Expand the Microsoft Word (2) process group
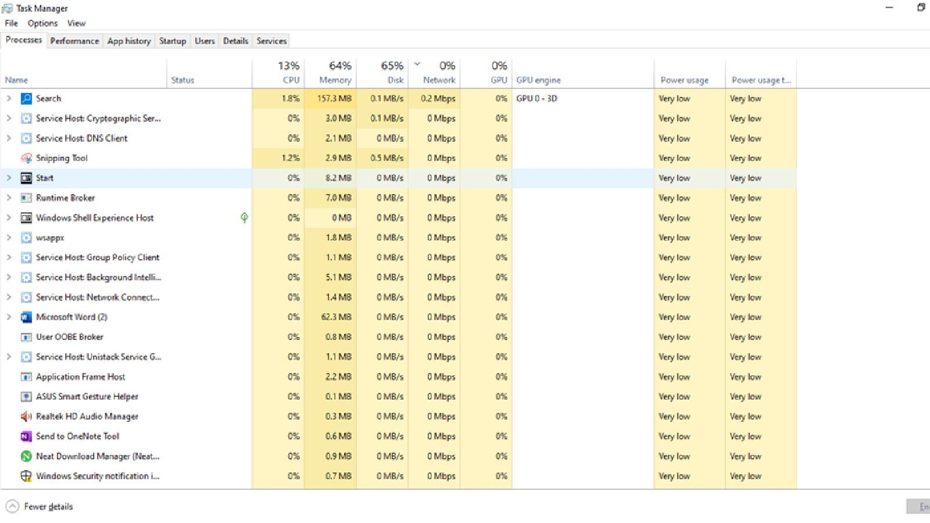The width and height of the screenshot is (930, 523). coord(9,317)
